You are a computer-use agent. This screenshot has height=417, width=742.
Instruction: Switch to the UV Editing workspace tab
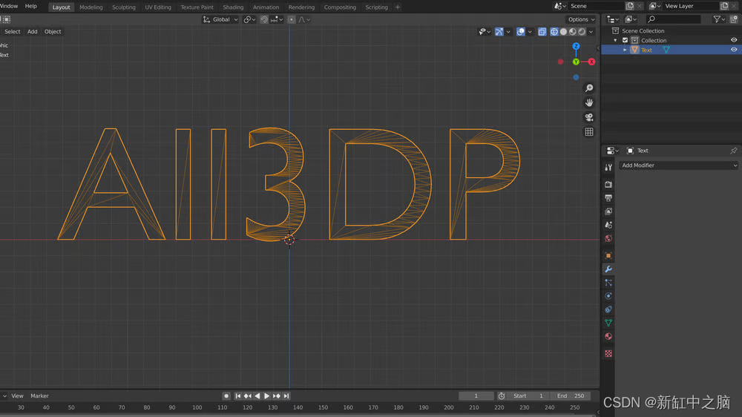tap(158, 7)
